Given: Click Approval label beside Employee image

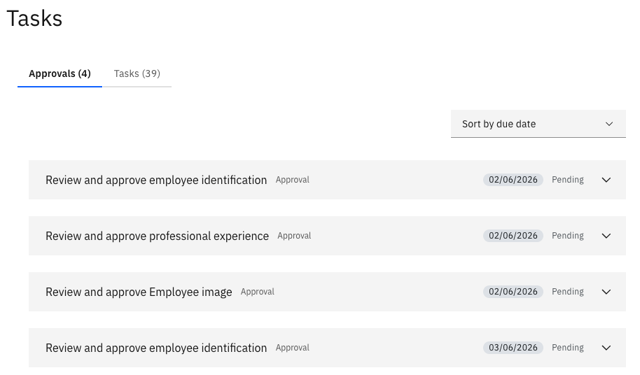Looking at the screenshot, I should pyautogui.click(x=258, y=292).
